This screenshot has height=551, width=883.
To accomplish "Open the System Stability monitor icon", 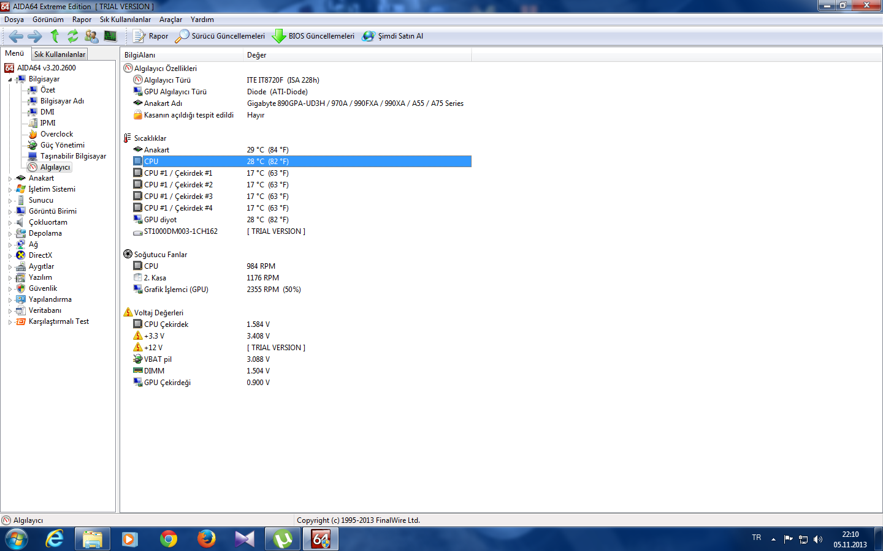I will click(110, 36).
